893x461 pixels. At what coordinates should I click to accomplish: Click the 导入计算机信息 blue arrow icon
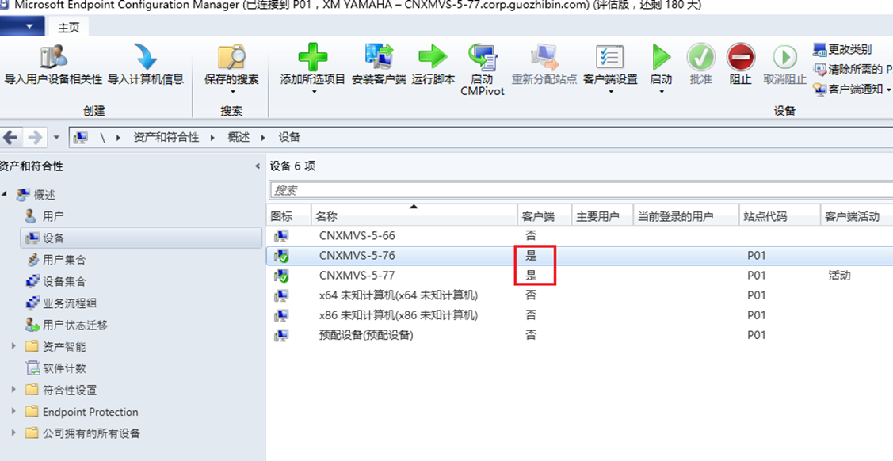[x=146, y=58]
